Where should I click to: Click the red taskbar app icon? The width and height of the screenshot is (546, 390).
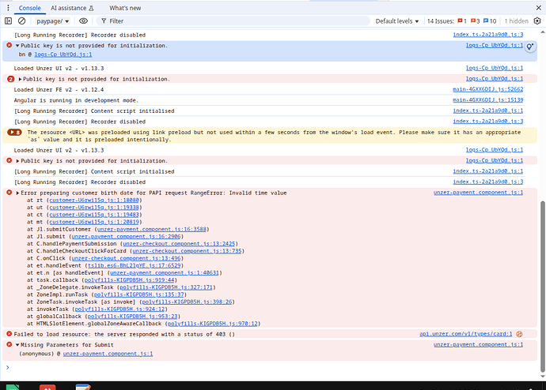[x=47, y=387]
